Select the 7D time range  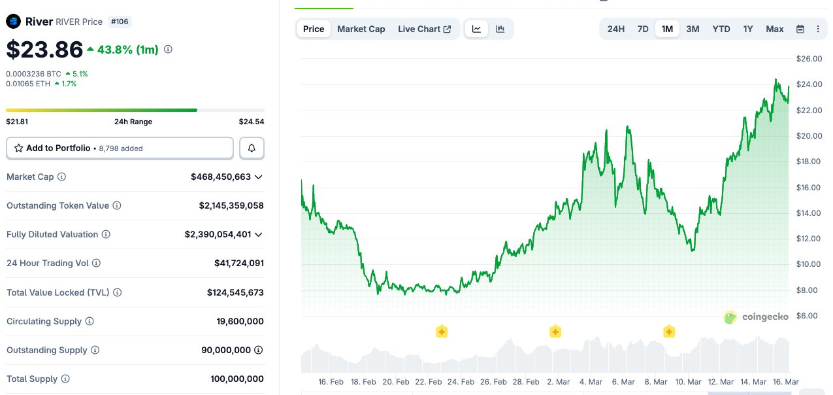[x=643, y=29]
